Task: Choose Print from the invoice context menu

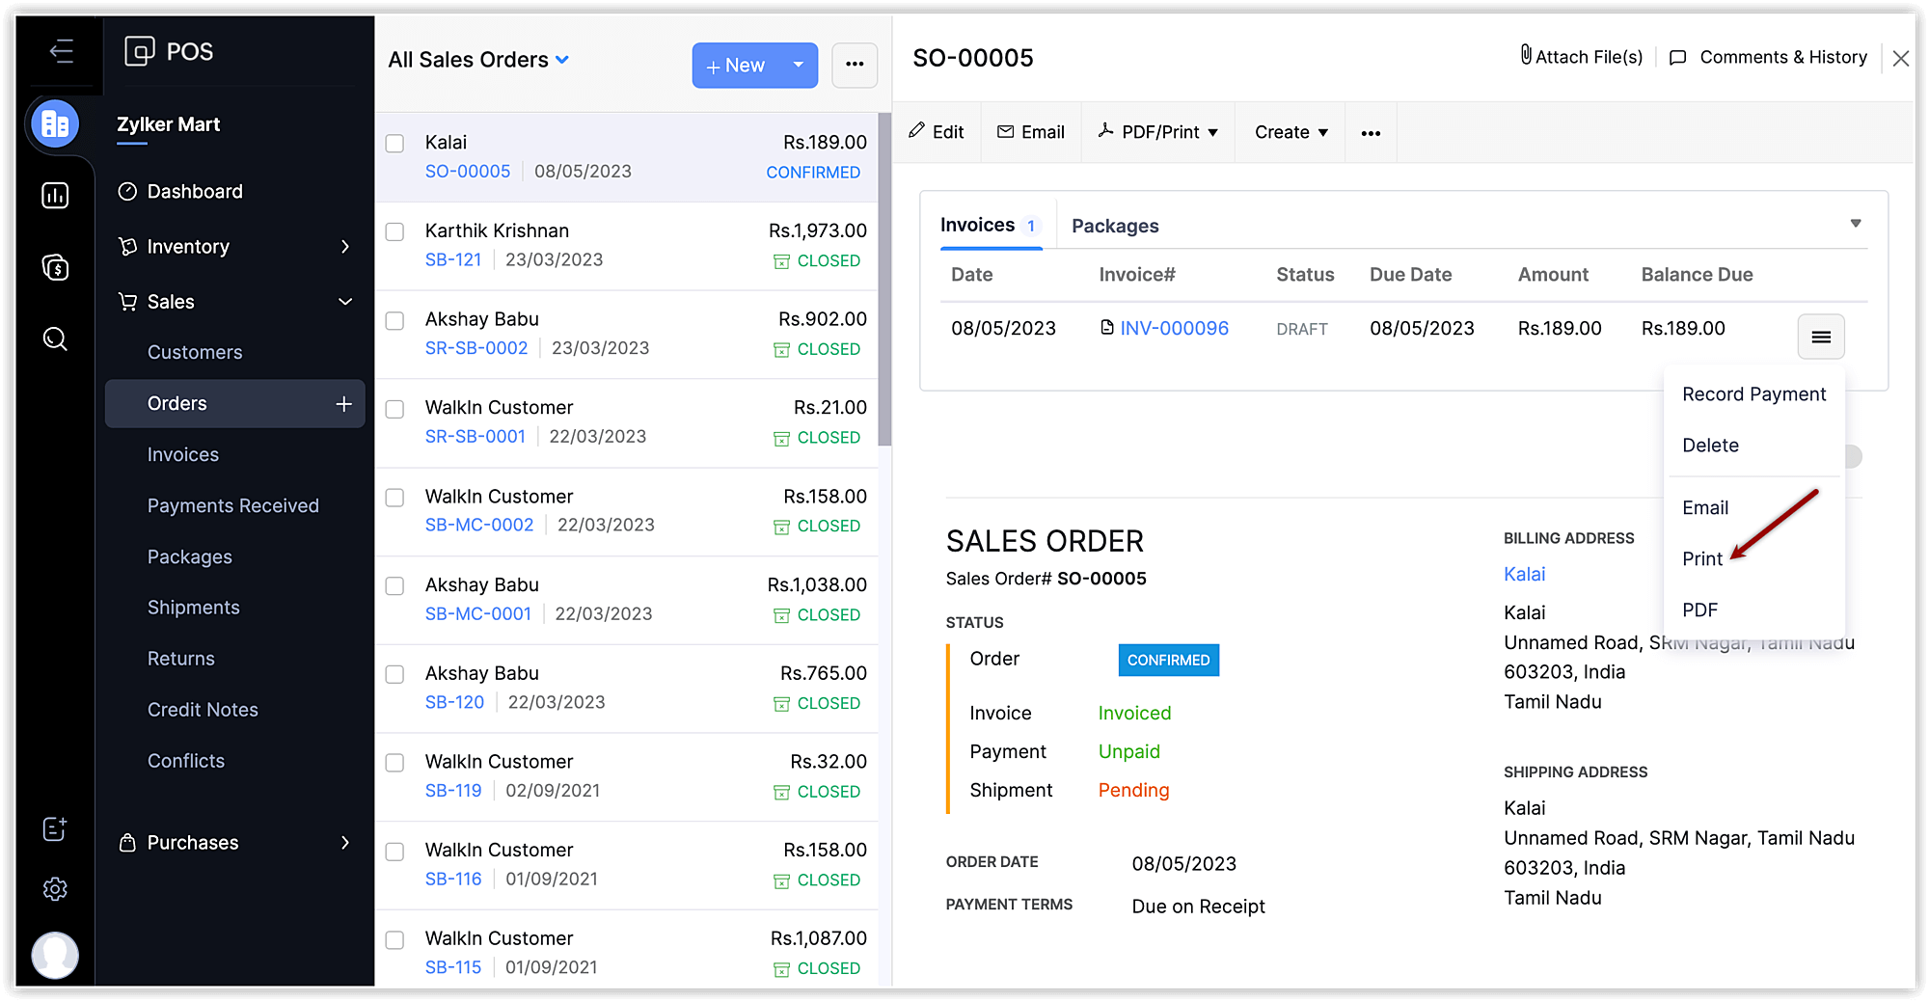Action: [1701, 558]
